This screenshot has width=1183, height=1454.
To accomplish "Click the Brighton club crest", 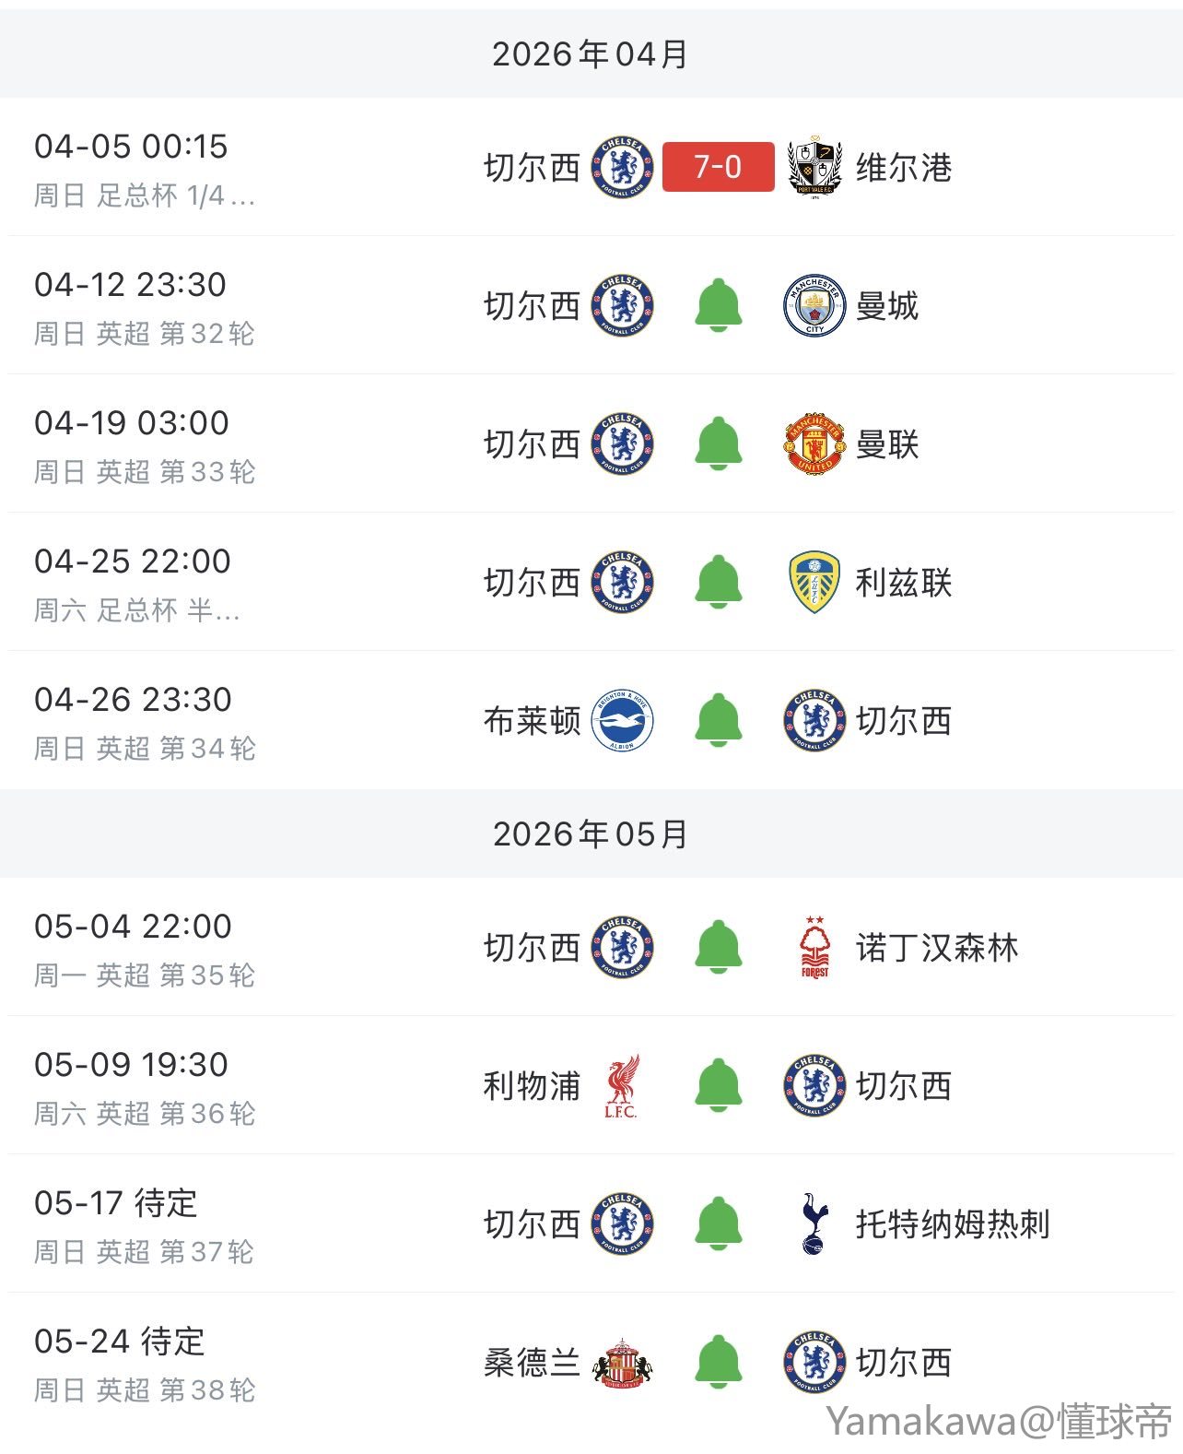I will click(x=623, y=720).
